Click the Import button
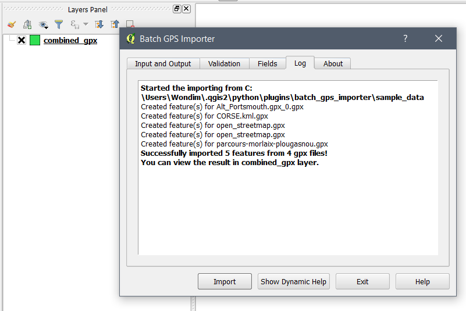Viewport: 466px width, 311px height. click(225, 281)
